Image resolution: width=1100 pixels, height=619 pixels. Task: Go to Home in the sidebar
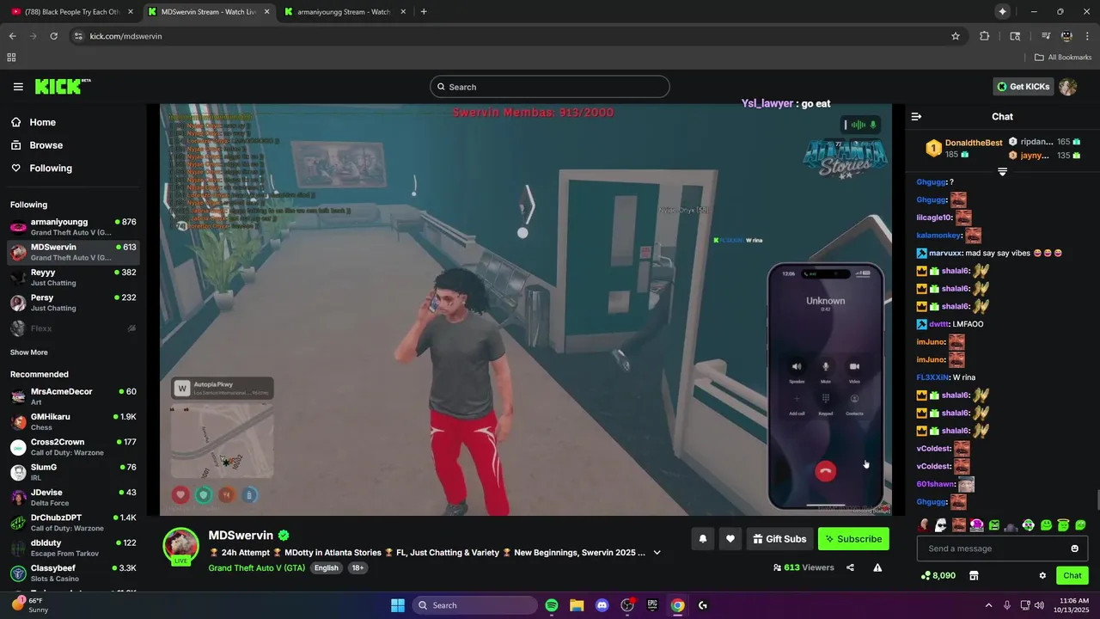(71, 122)
